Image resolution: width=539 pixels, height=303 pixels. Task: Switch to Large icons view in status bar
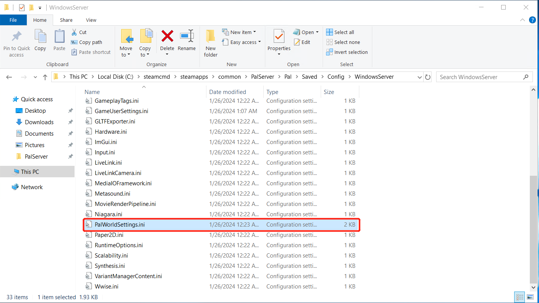[530, 297]
